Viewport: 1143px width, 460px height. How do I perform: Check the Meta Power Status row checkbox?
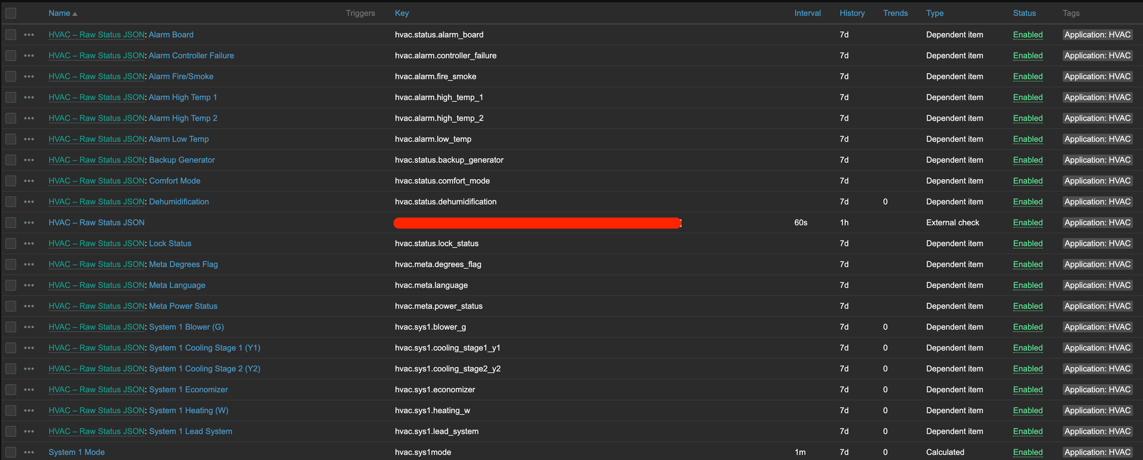click(11, 306)
